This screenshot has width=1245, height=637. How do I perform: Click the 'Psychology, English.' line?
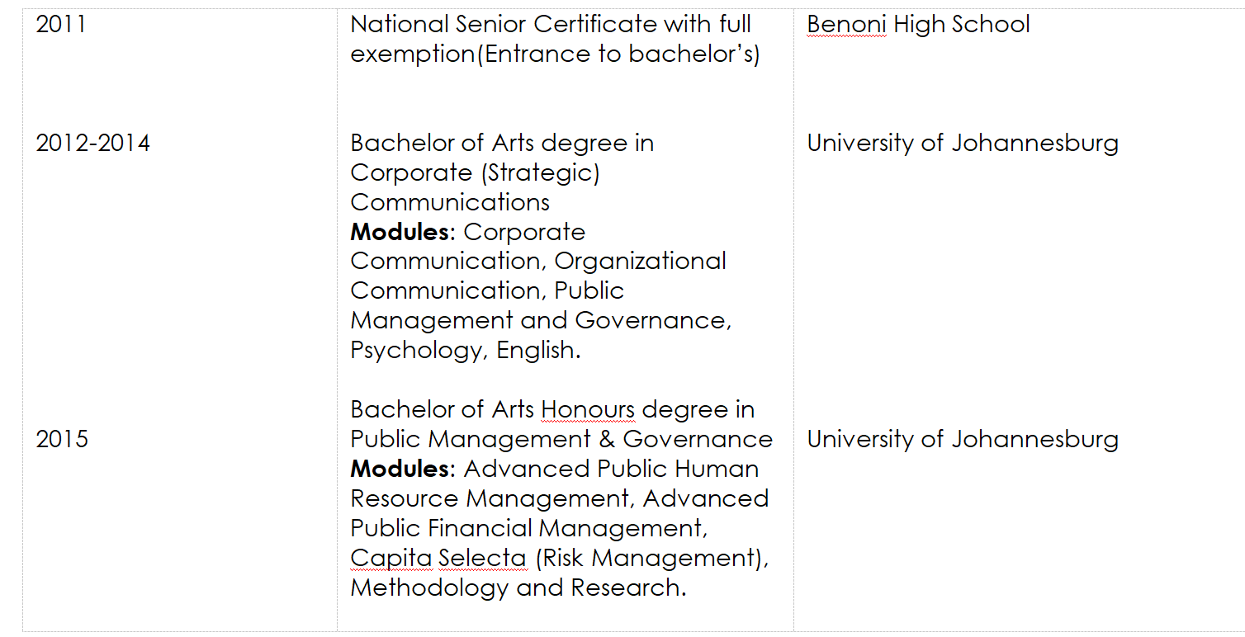(466, 351)
